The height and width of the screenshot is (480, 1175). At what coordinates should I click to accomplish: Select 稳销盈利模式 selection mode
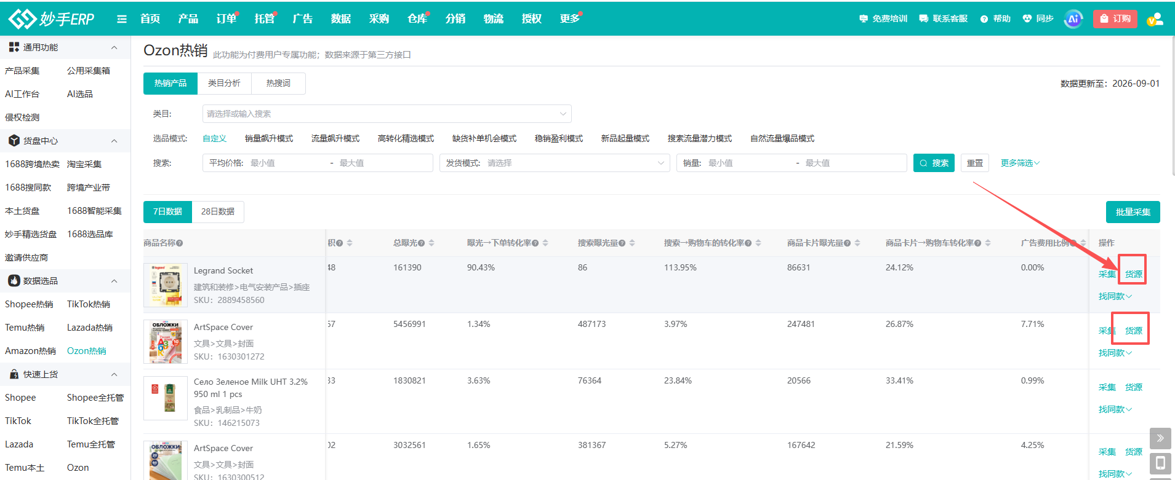tap(559, 138)
